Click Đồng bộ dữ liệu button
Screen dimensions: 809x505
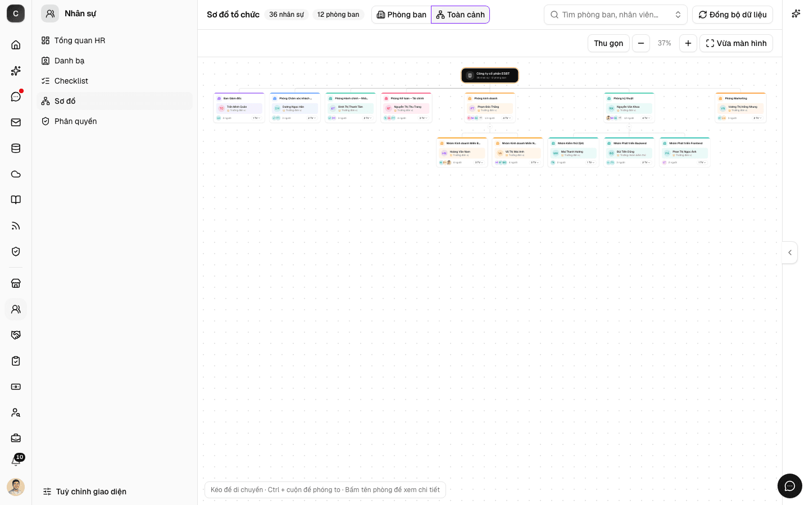pyautogui.click(x=733, y=15)
